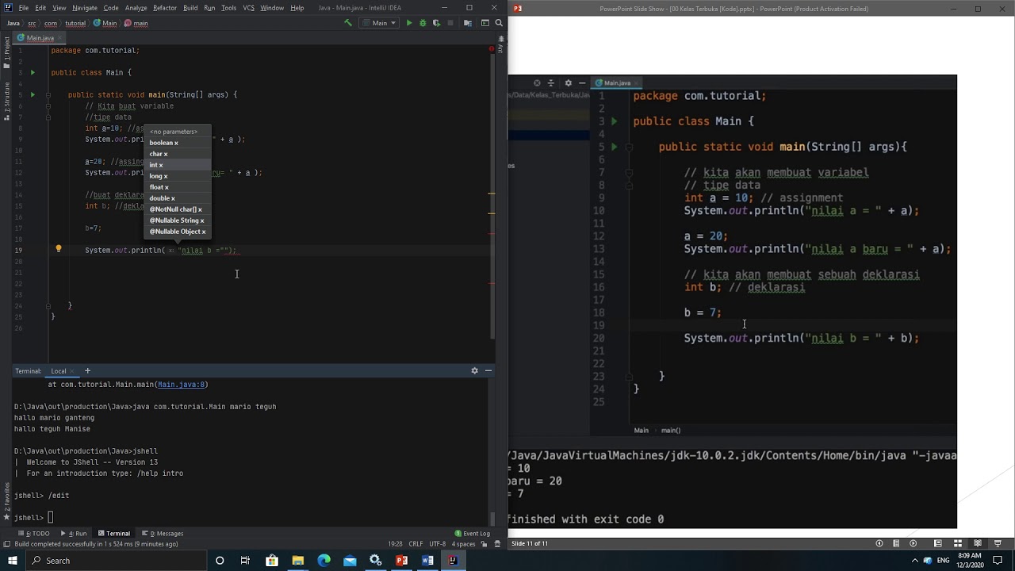Image resolution: width=1015 pixels, height=571 pixels.
Task: Open the Build menu
Action: (190, 8)
